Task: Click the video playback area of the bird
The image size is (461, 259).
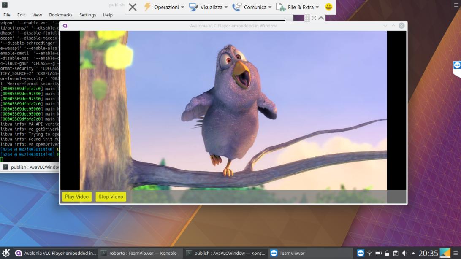Action: click(233, 110)
